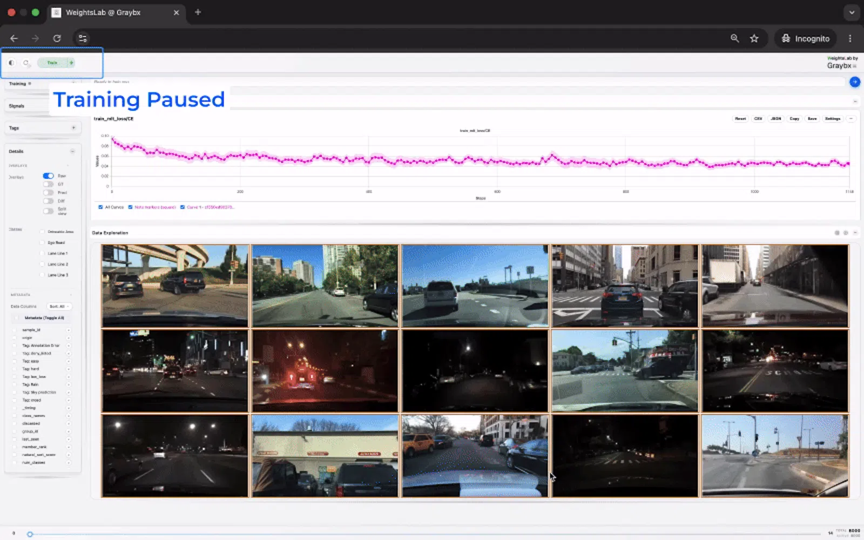The width and height of the screenshot is (864, 540).
Task: Collapse the Details panel with its minus button
Action: click(72, 151)
